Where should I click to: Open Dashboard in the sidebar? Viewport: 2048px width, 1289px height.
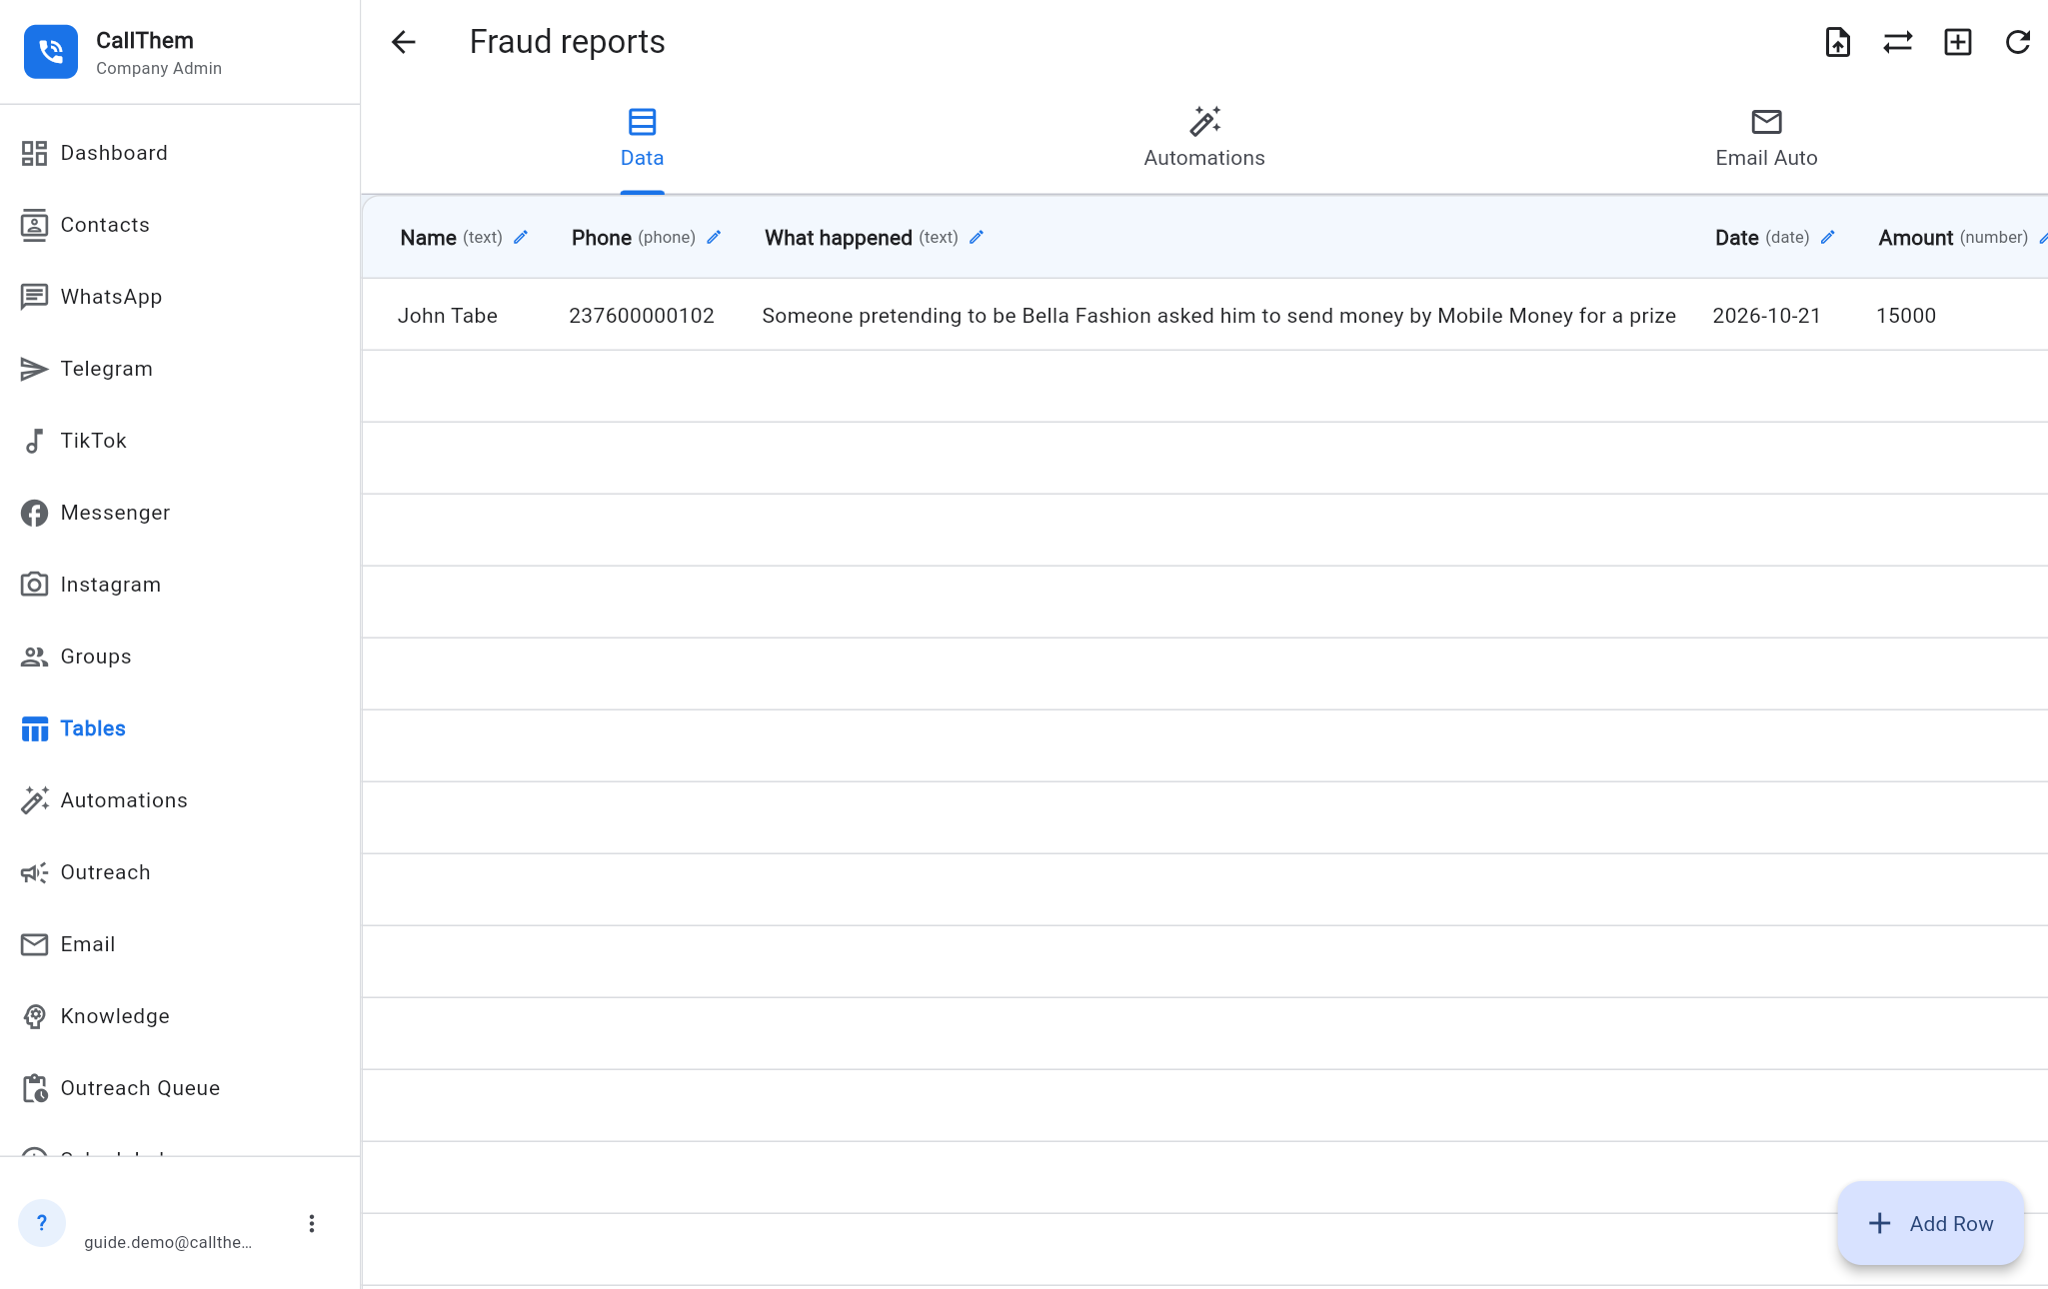point(180,153)
